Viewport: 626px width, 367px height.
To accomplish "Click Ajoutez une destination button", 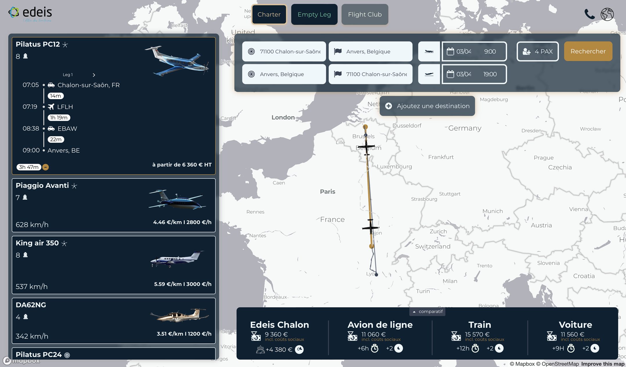I will click(427, 106).
